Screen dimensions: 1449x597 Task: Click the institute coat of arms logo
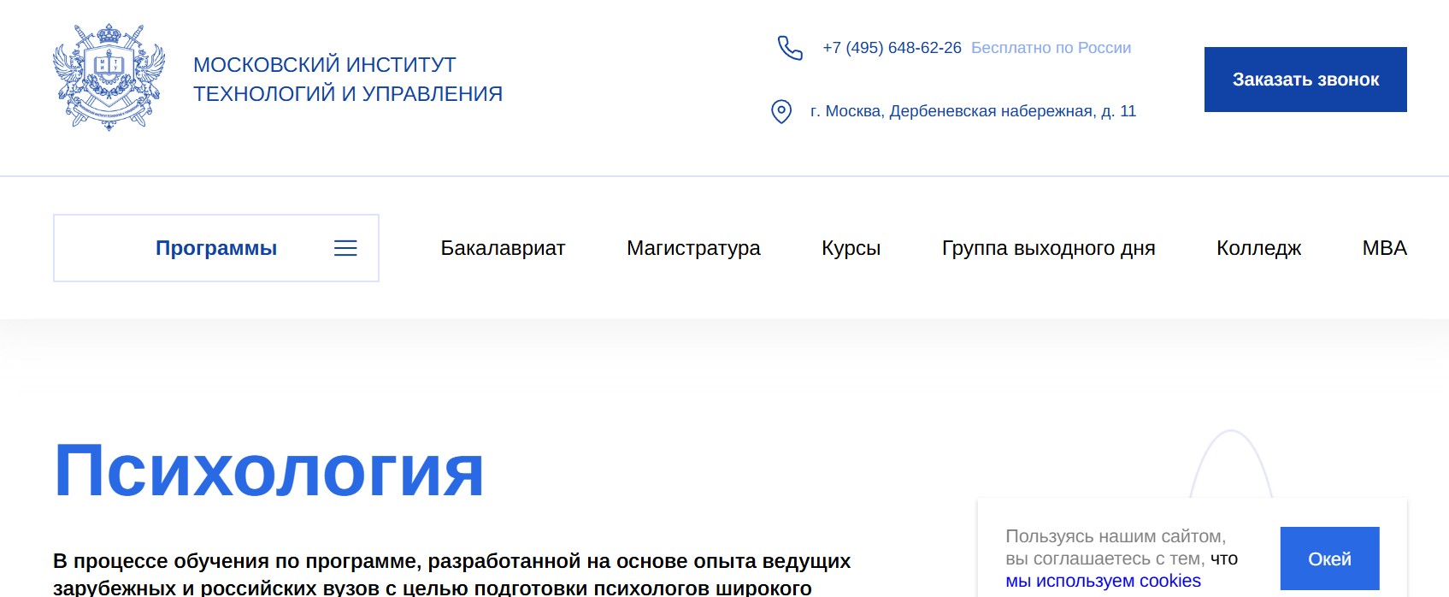point(109,77)
